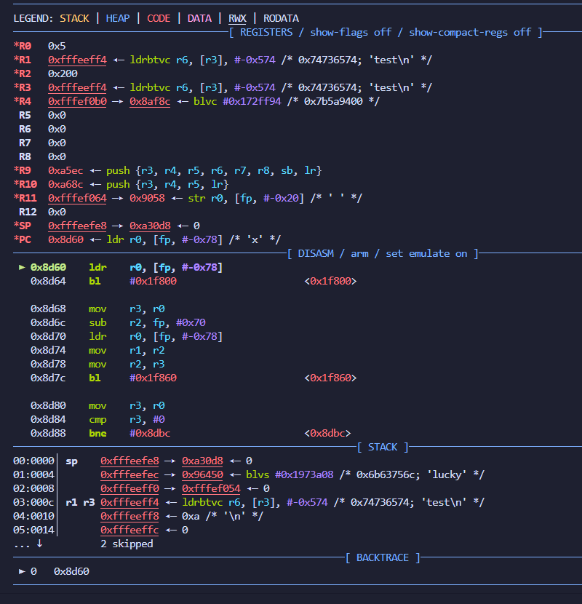This screenshot has height=604, width=582.
Task: Click the asterisk marker before R0
Action: tap(16, 46)
